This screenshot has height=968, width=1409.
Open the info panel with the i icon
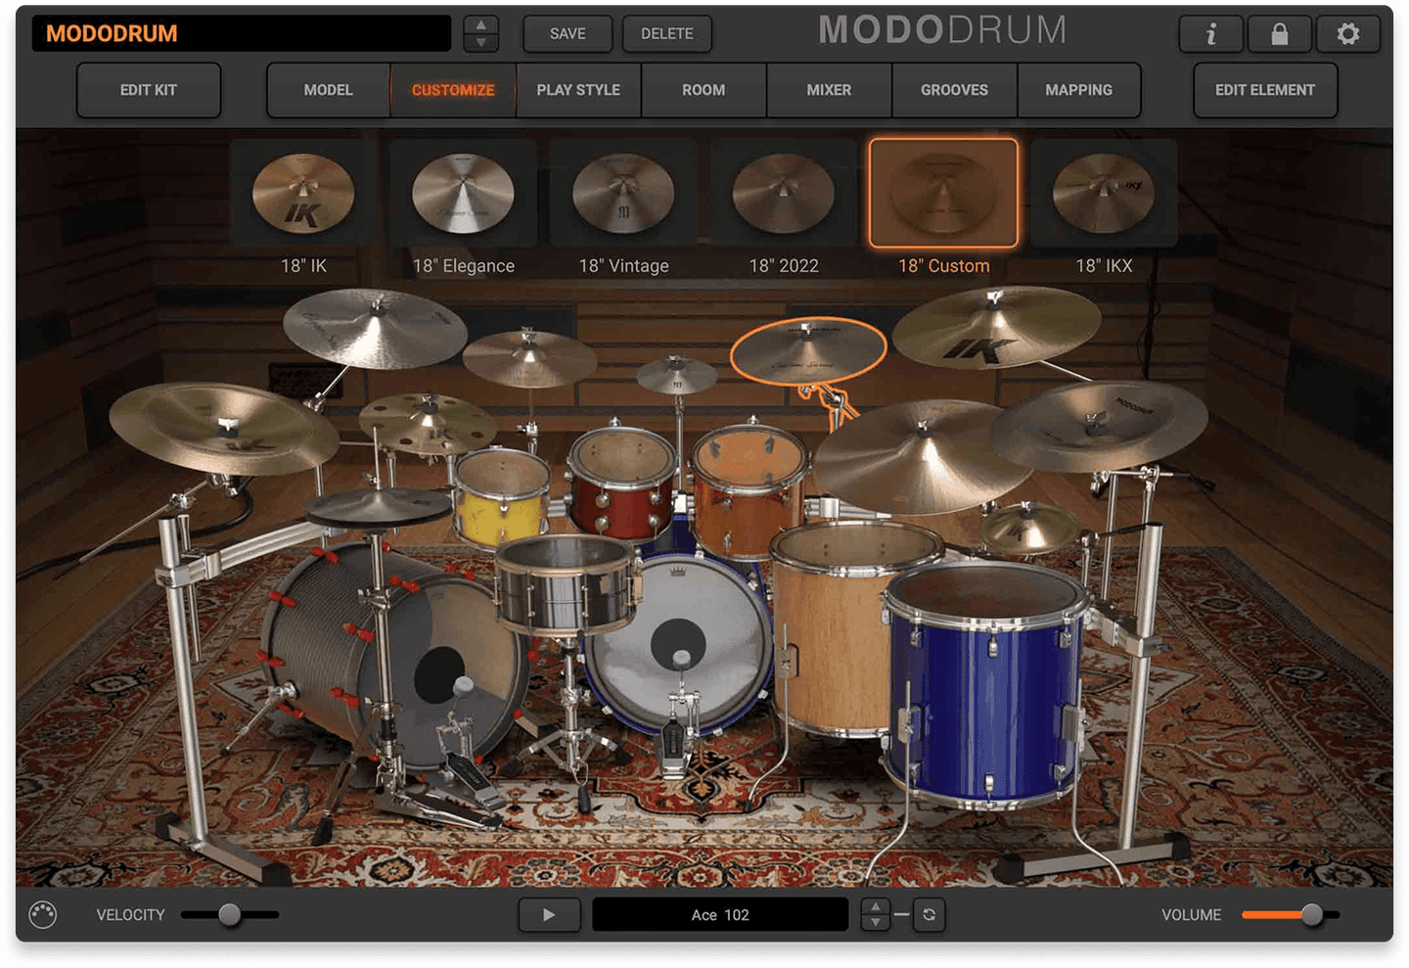[1210, 33]
